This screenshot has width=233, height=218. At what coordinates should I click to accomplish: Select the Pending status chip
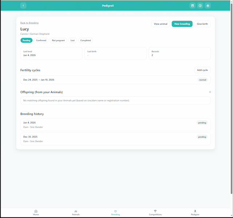click(x=26, y=40)
